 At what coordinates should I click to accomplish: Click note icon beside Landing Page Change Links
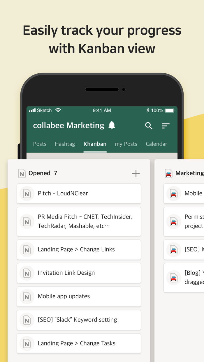[x=27, y=250]
